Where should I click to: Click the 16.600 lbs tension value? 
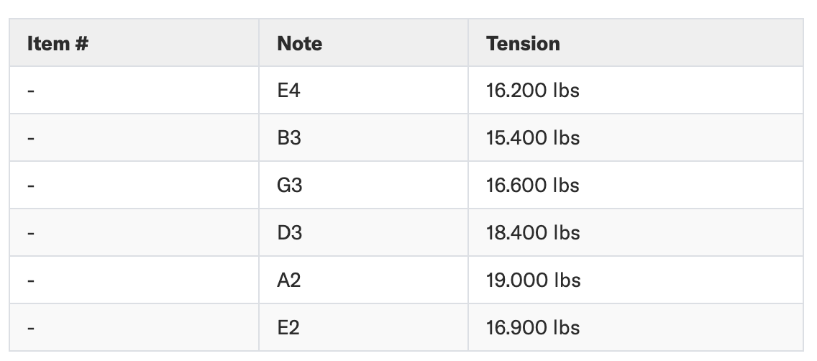[533, 186]
